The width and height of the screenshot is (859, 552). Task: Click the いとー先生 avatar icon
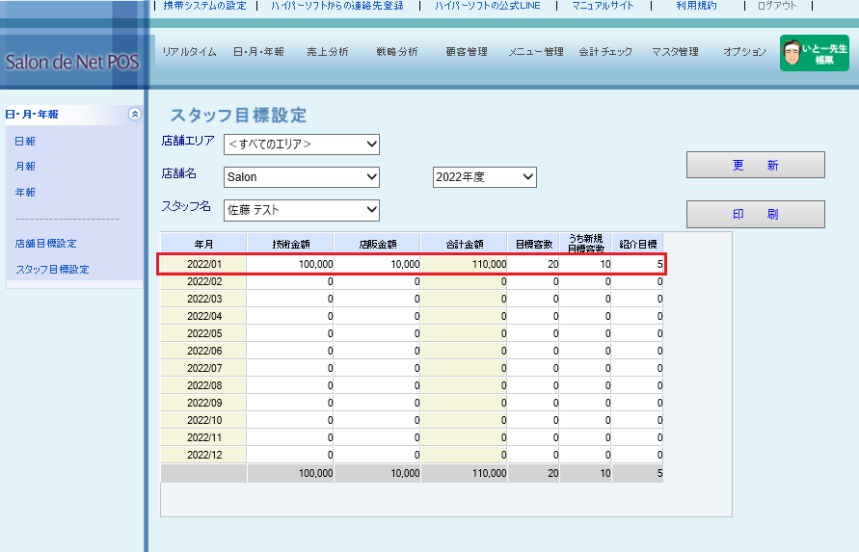[792, 53]
